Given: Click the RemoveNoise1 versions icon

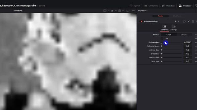Looking at the screenshot, I should coord(184,21).
